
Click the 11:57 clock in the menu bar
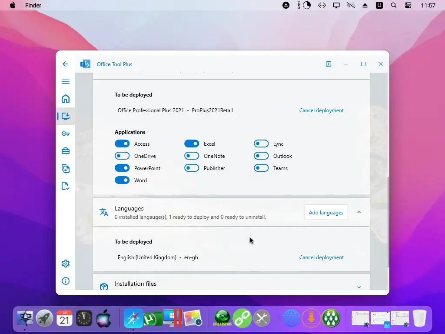click(428, 5)
